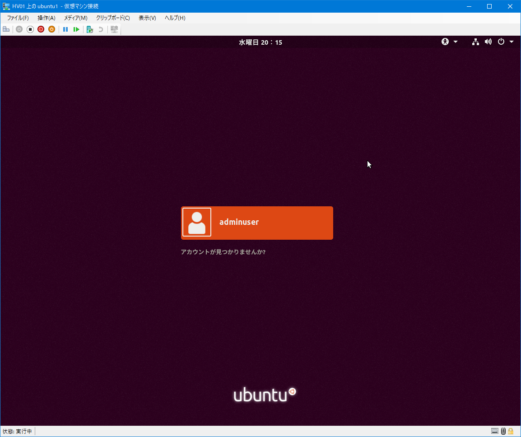Image resolution: width=521 pixels, height=437 pixels.
Task: Click the Ubuntu network status icon
Action: (x=475, y=42)
